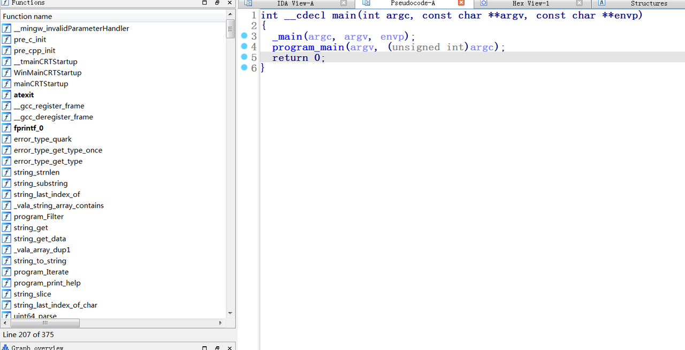The height and width of the screenshot is (350, 685).
Task: Click the left arrow of the horizontal scrollbar
Action: (x=5, y=323)
